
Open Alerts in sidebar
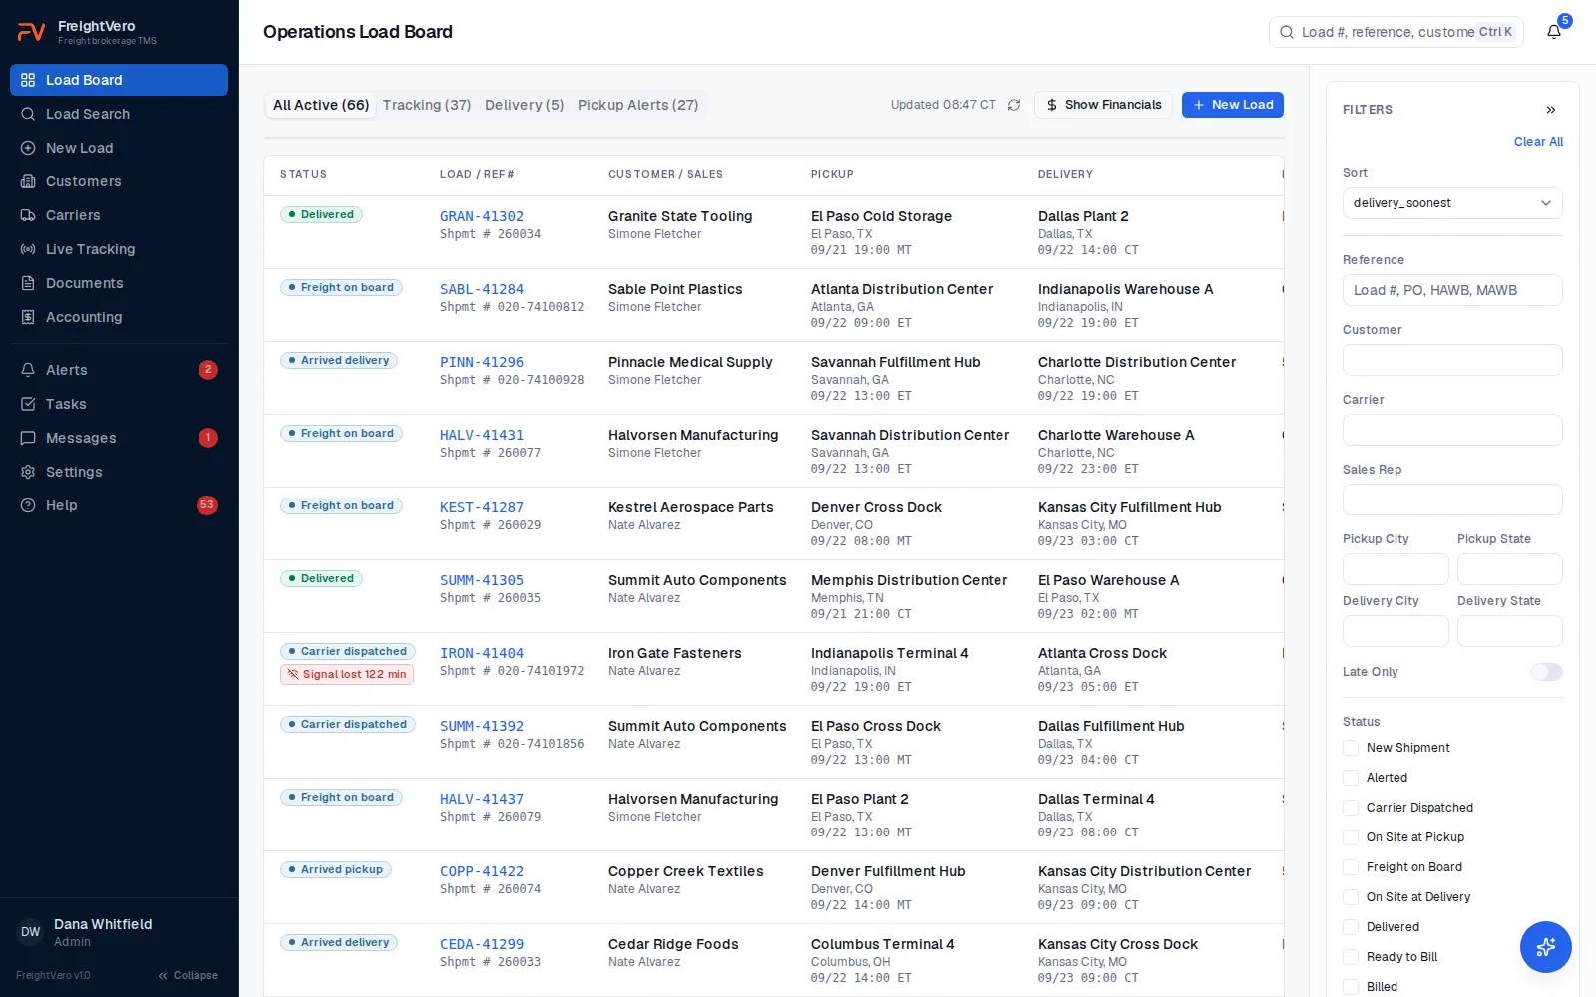click(x=119, y=370)
